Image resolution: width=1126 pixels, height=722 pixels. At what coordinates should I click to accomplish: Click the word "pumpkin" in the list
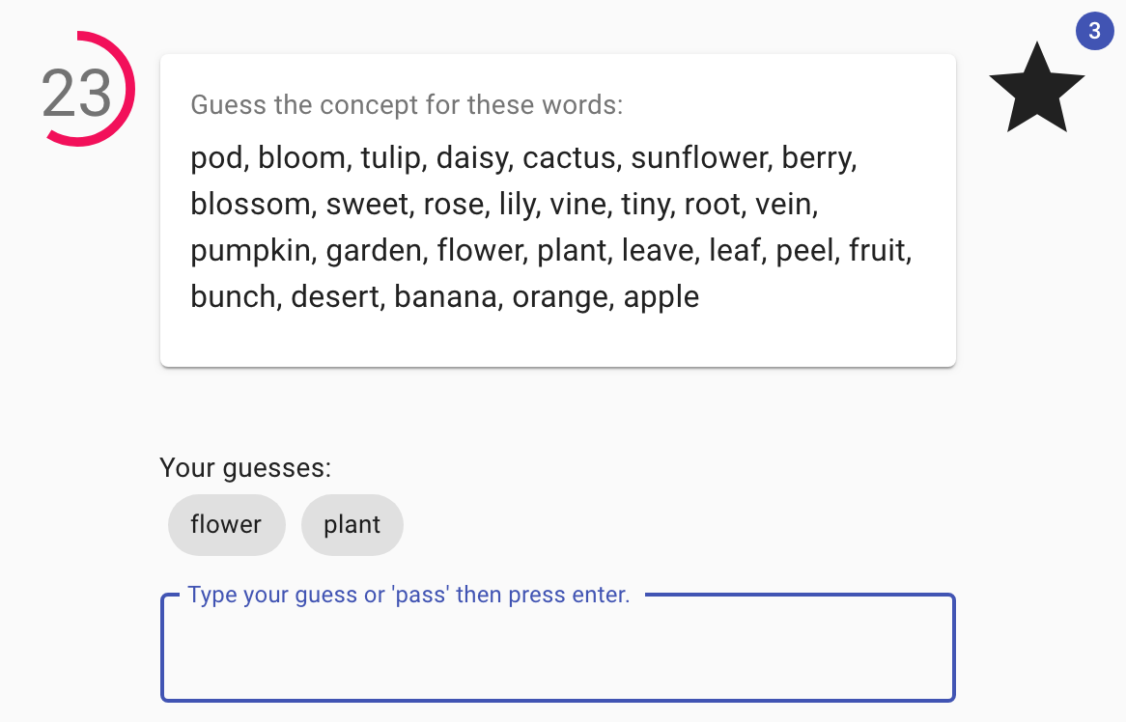click(251, 250)
